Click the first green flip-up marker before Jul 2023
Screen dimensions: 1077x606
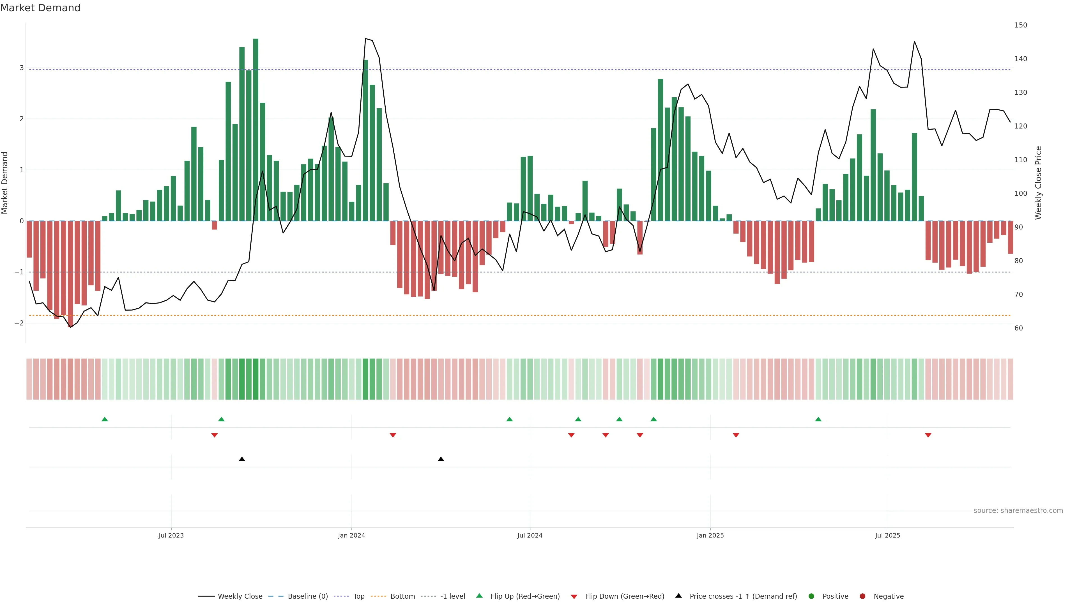click(x=105, y=419)
